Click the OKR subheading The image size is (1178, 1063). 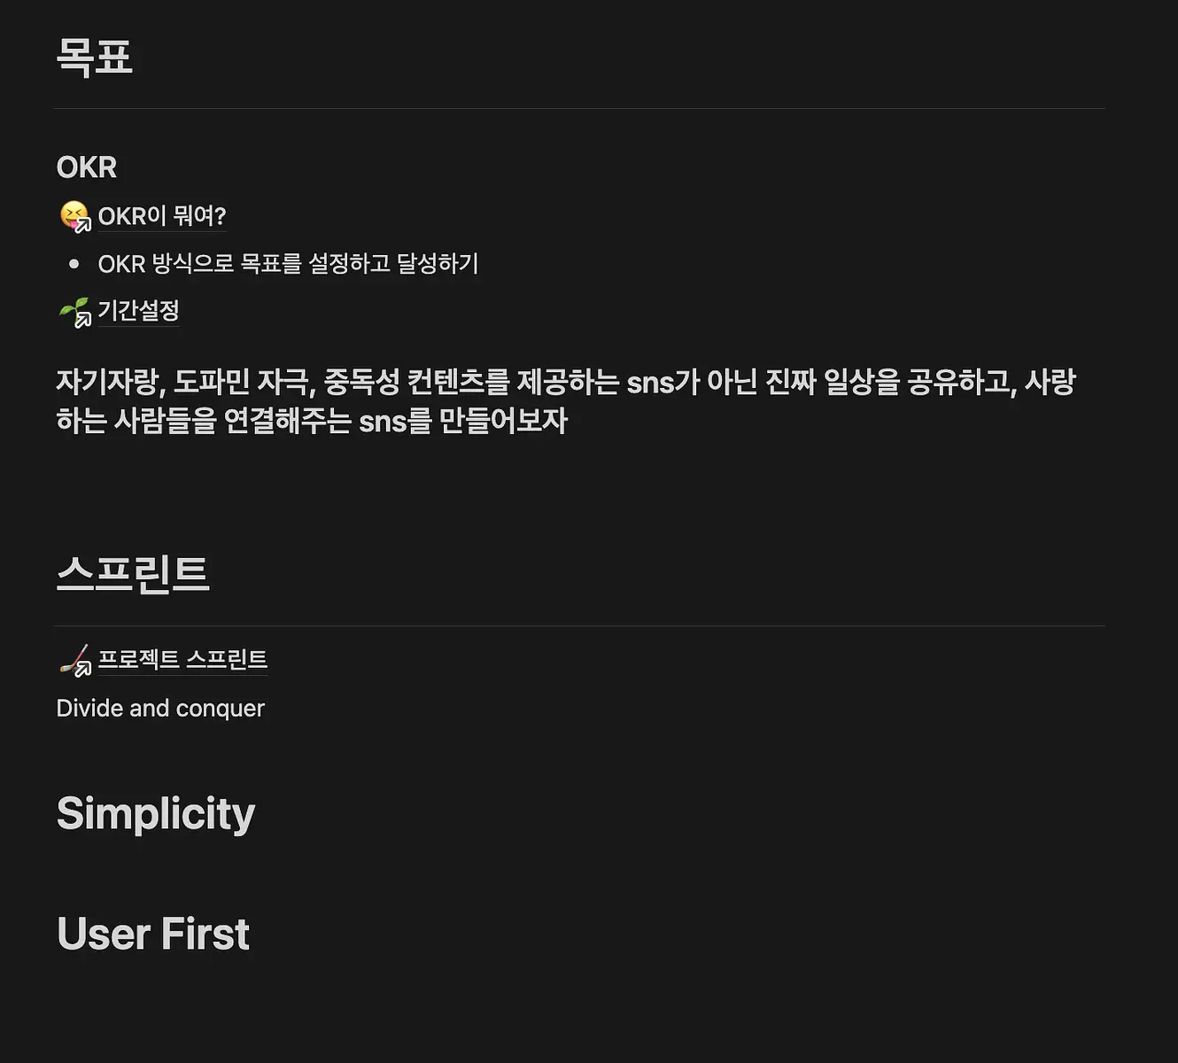pyautogui.click(x=86, y=167)
